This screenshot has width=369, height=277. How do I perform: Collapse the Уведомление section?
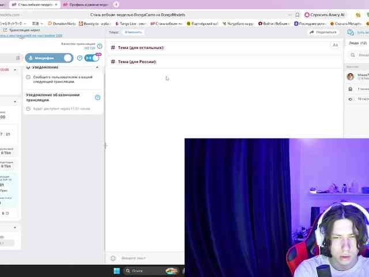[97, 68]
